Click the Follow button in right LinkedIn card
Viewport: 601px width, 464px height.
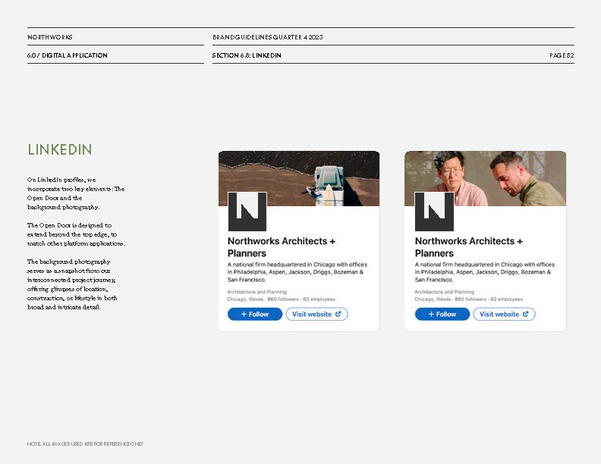tap(442, 314)
